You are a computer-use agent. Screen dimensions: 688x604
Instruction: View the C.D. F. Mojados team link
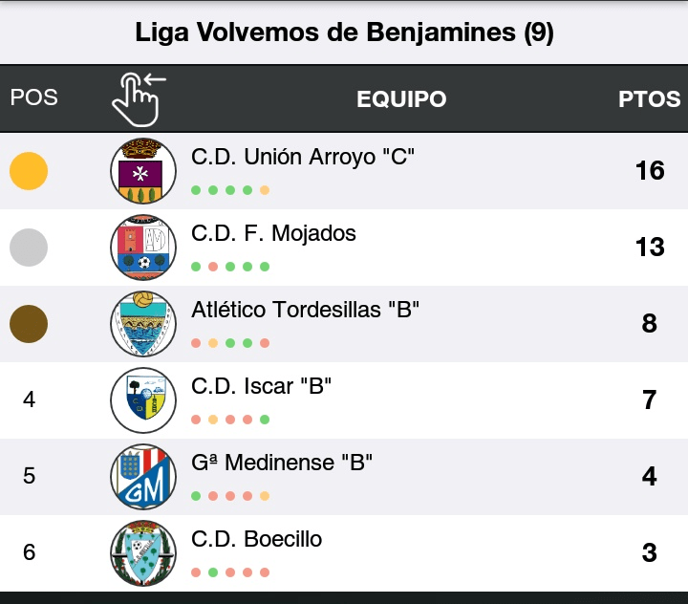point(273,233)
